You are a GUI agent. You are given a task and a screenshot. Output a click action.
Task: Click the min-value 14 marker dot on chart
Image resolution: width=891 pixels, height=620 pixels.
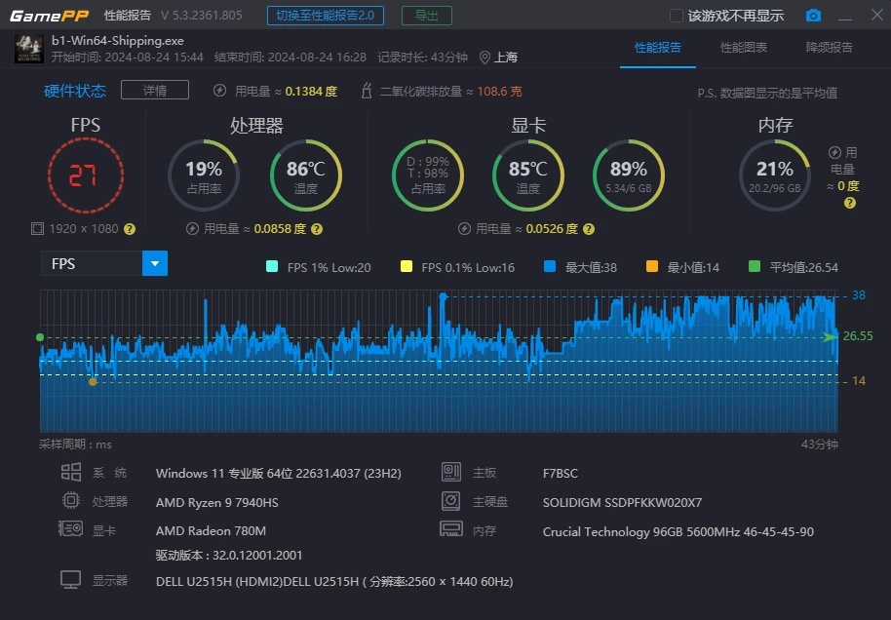pos(93,382)
